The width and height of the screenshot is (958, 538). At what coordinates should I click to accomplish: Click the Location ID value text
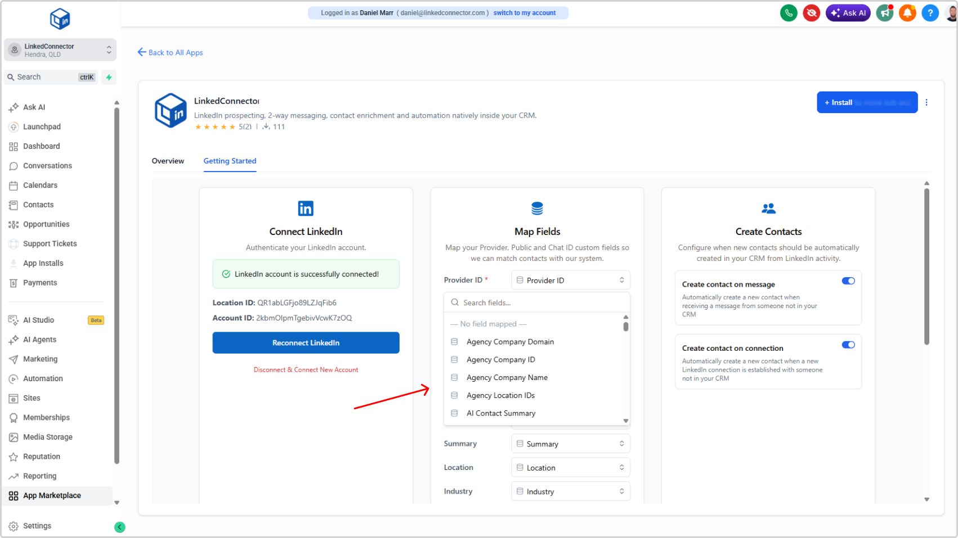click(x=297, y=302)
